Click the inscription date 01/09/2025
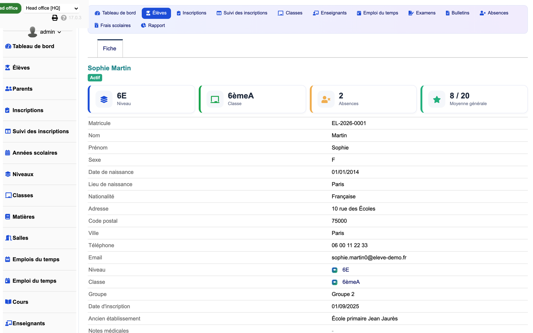Viewport: 533px width, 333px height. pyautogui.click(x=345, y=306)
